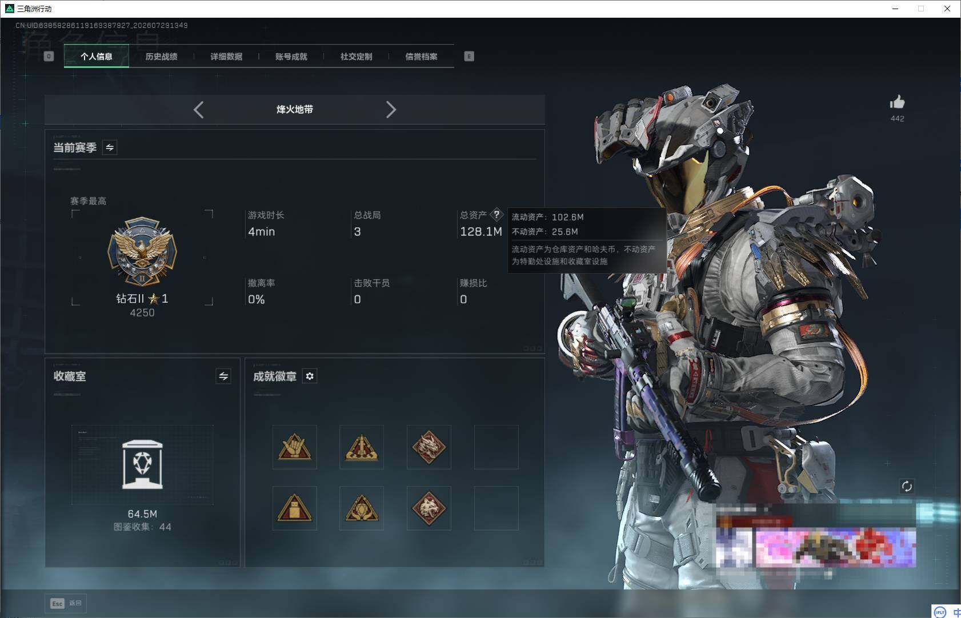
Task: Click the Q key icon left of the tabs
Action: 49,56
